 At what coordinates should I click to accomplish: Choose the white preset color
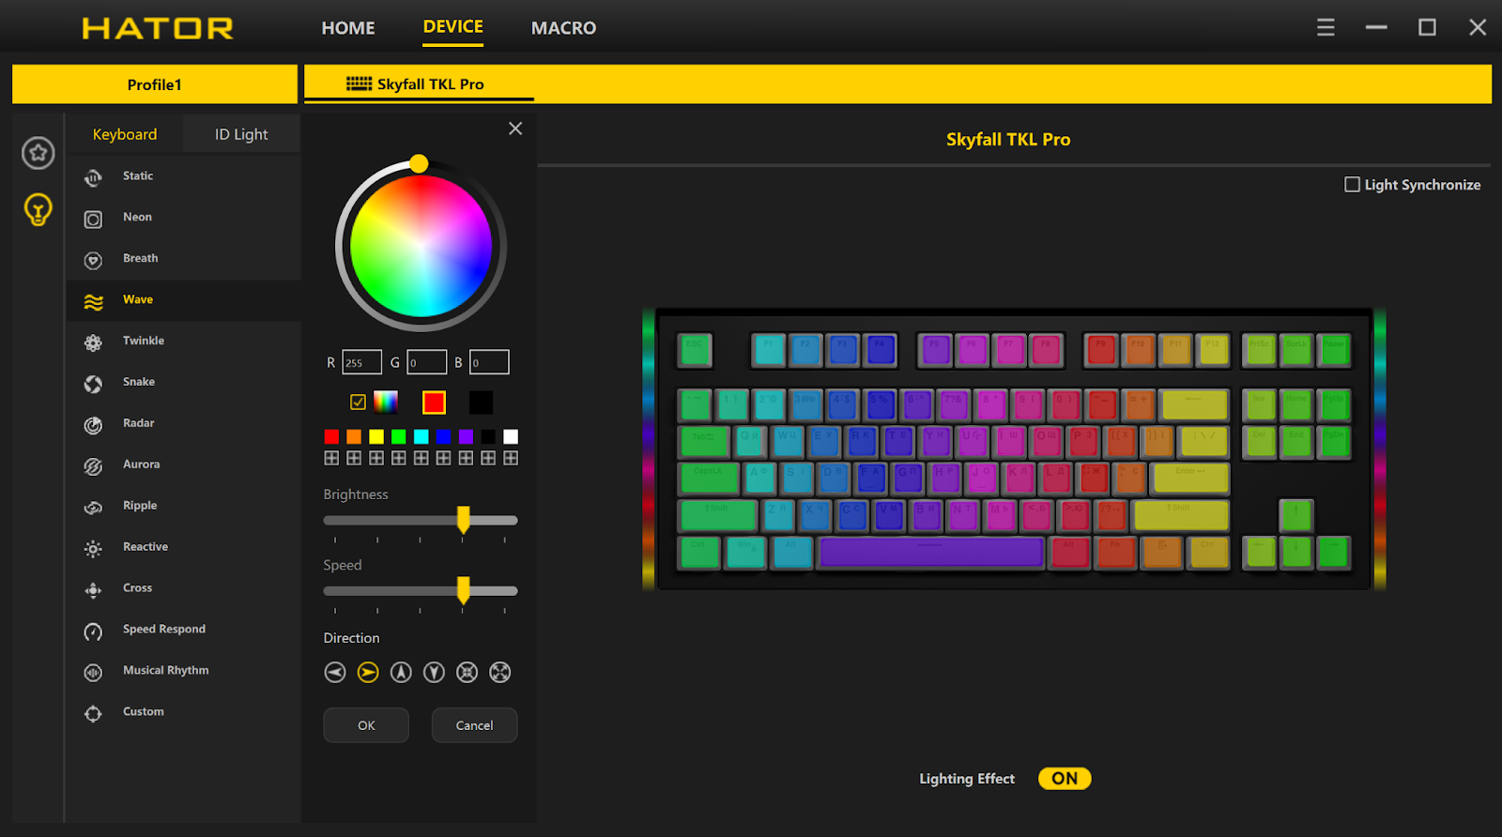511,436
